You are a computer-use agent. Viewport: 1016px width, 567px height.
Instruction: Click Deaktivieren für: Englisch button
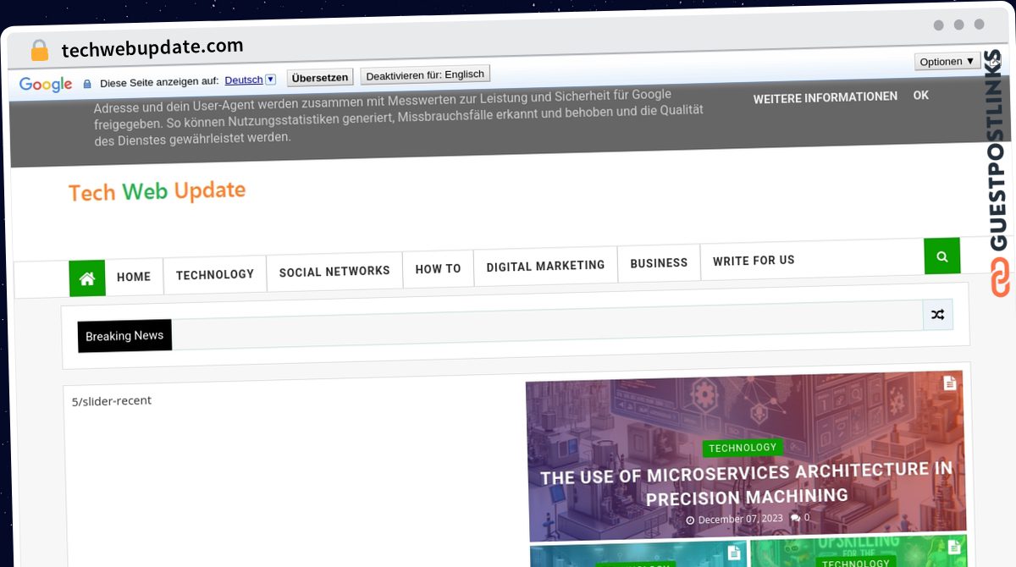tap(425, 75)
